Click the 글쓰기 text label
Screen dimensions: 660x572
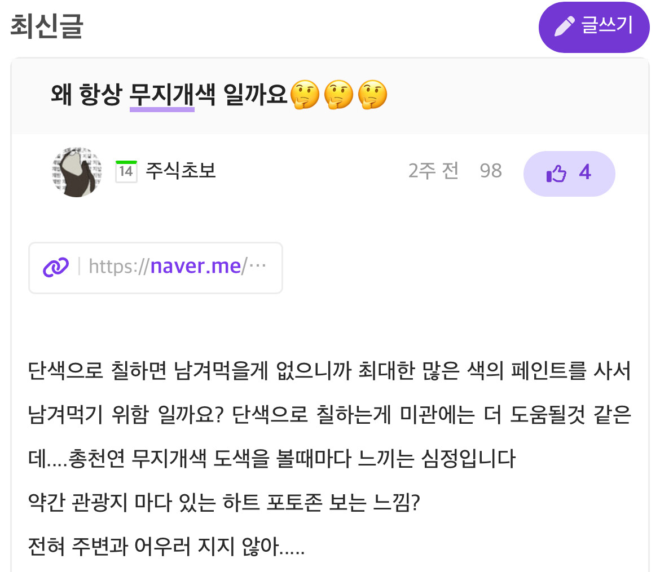[607, 26]
